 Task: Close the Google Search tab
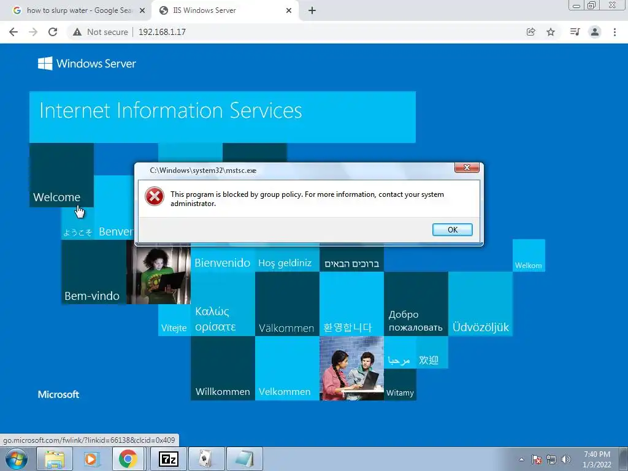(x=142, y=11)
